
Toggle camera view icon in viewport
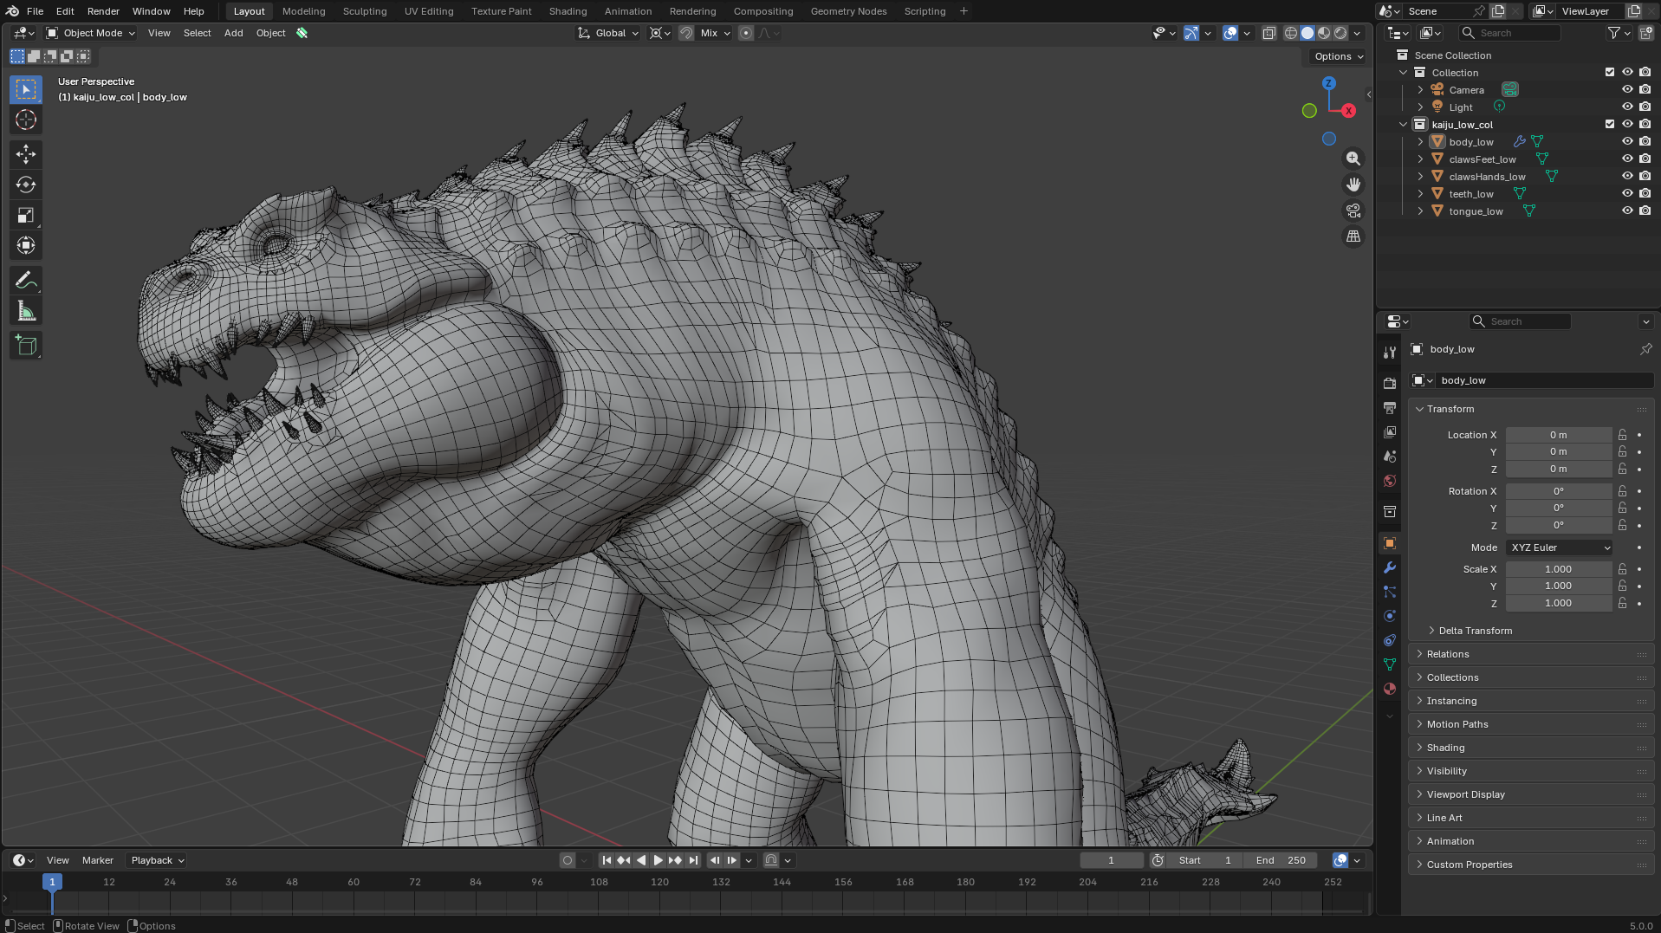coord(1353,211)
